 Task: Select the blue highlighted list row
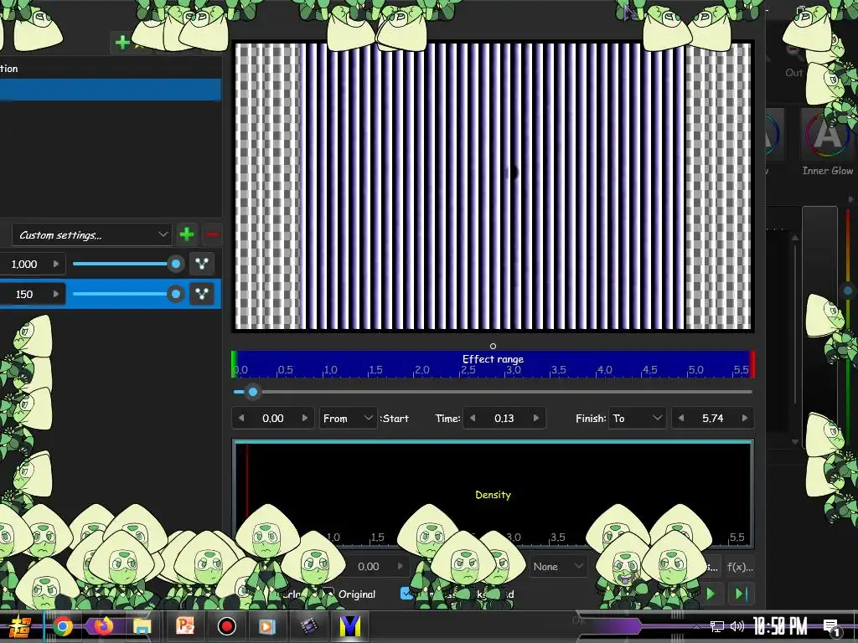(111, 90)
